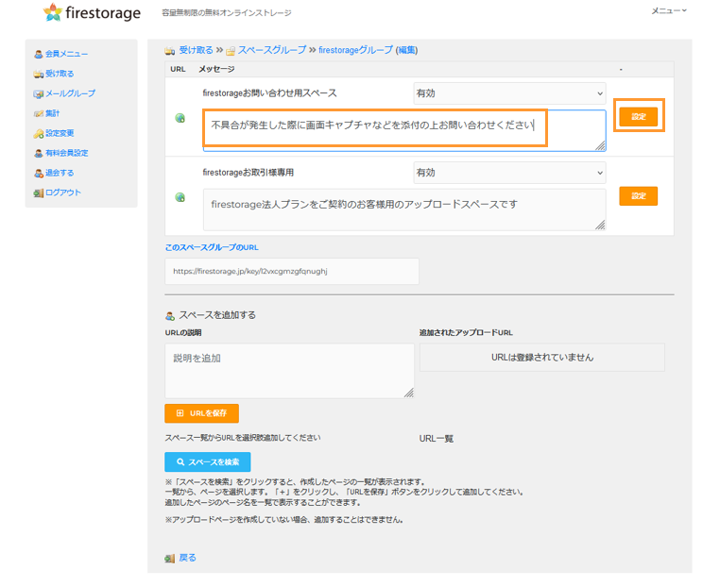Click the firestorageお問い合わせ用スペース label
The width and height of the screenshot is (720, 586).
[x=269, y=93]
